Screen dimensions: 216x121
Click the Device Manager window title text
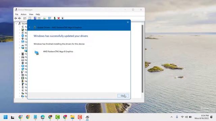[x=25, y=10]
